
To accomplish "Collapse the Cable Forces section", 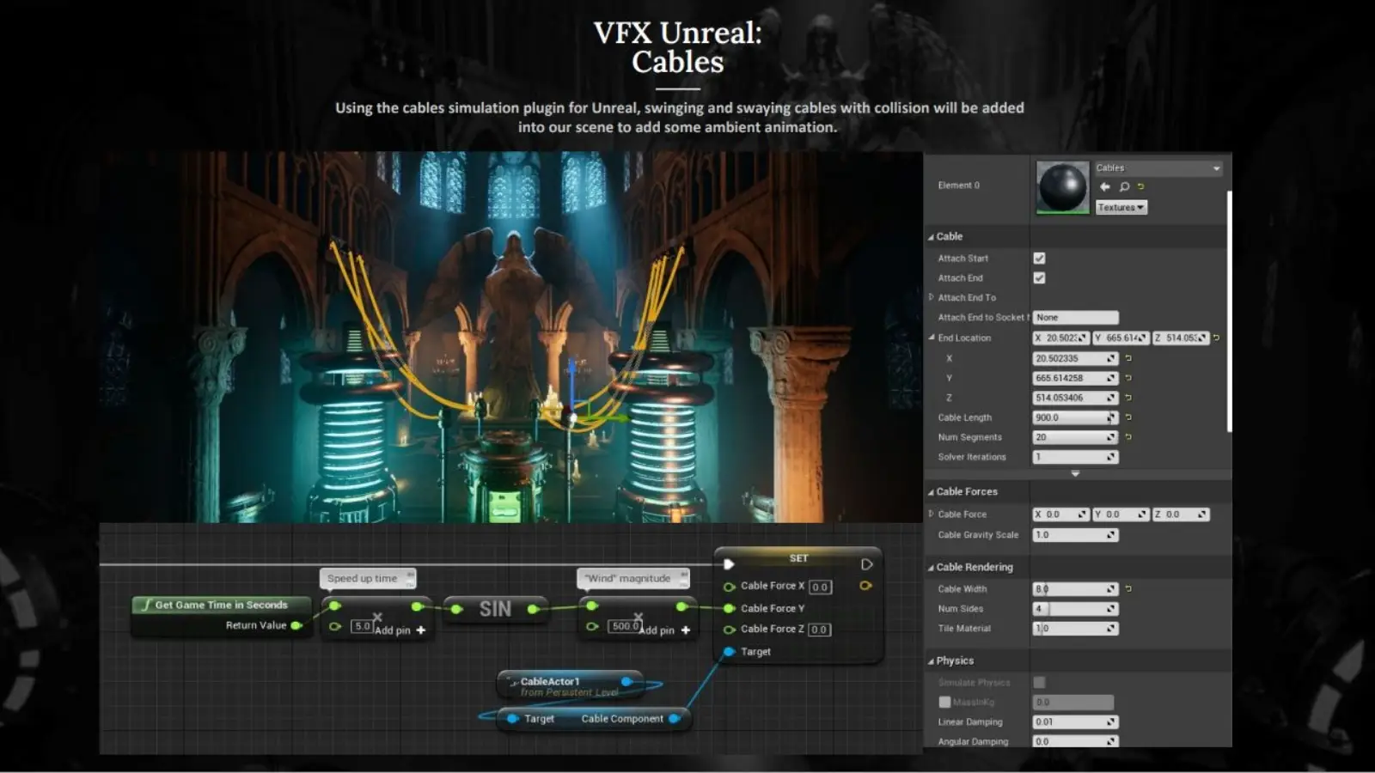I will coord(931,492).
